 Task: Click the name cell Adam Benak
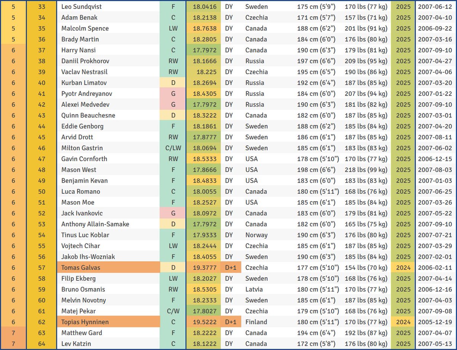coord(108,17)
